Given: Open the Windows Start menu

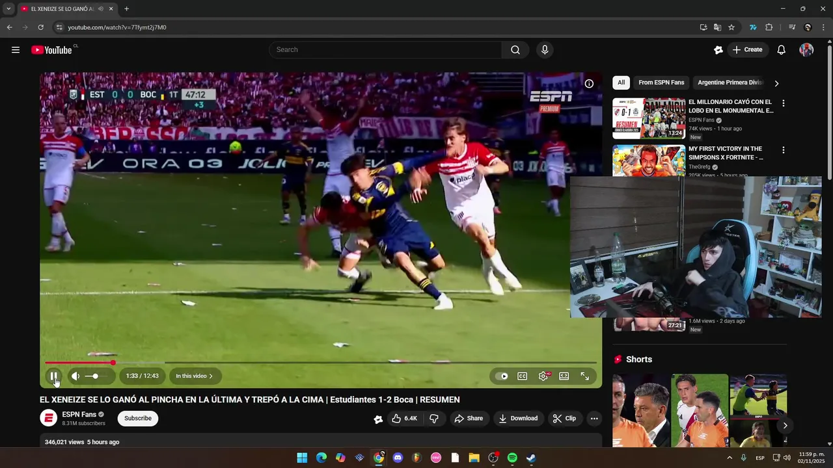Looking at the screenshot, I should tap(302, 458).
